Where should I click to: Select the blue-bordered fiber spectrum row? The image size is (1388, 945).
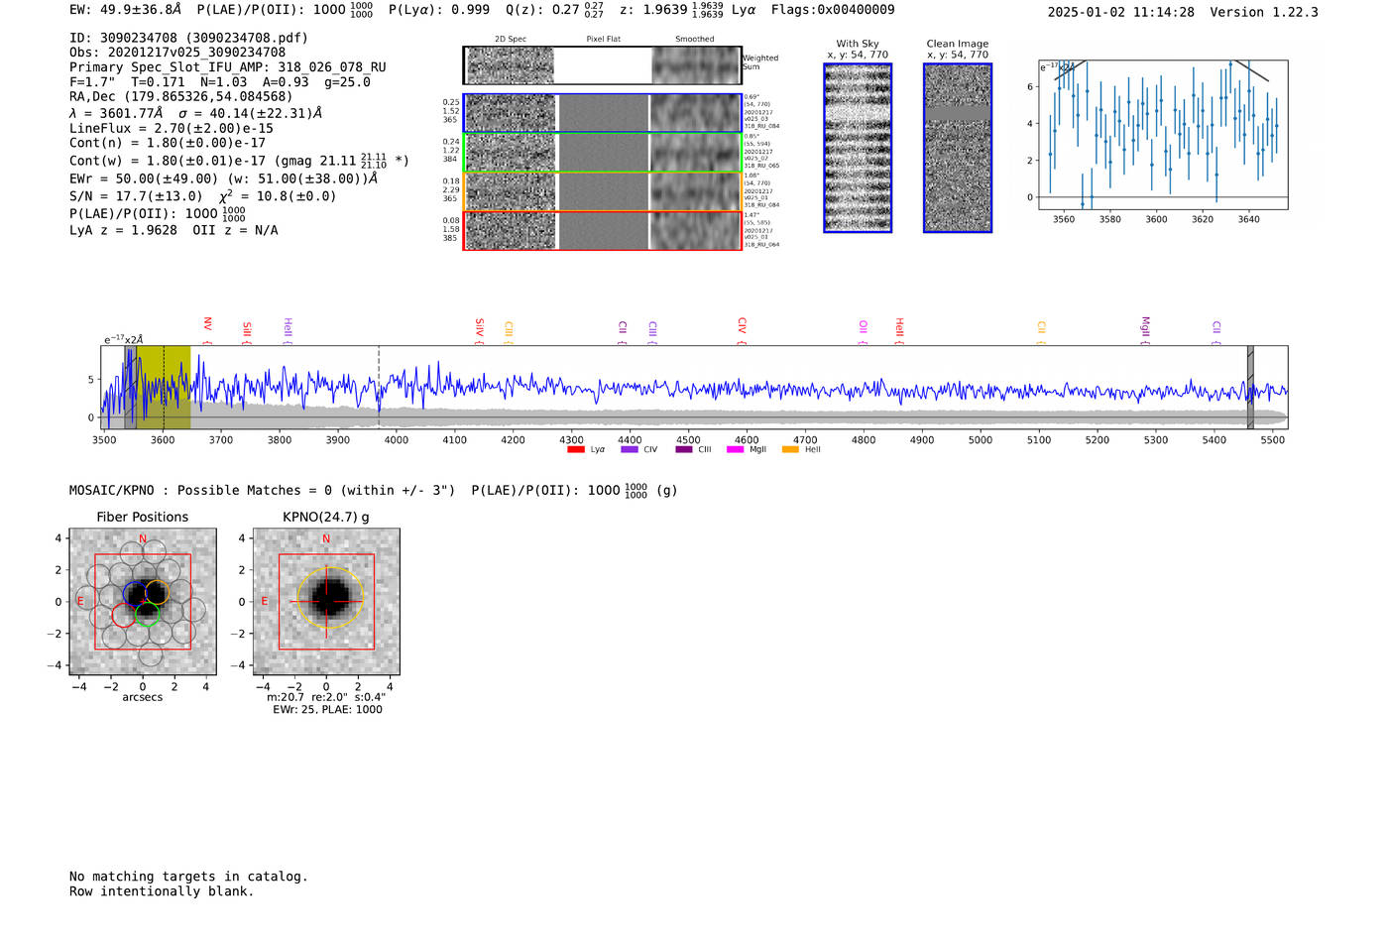pyautogui.click(x=602, y=113)
